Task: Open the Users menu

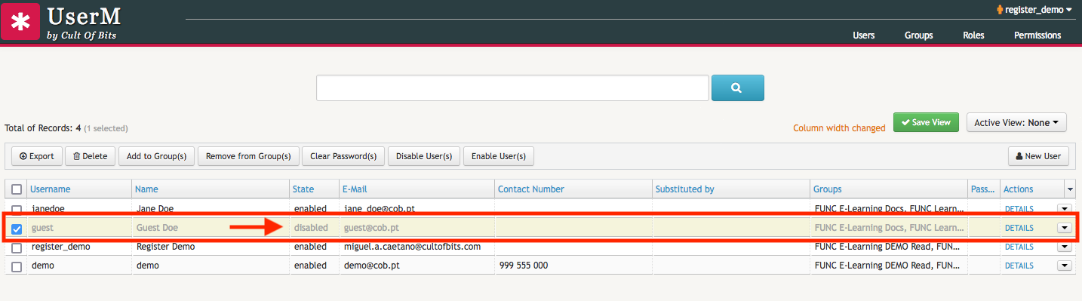Action: click(863, 35)
